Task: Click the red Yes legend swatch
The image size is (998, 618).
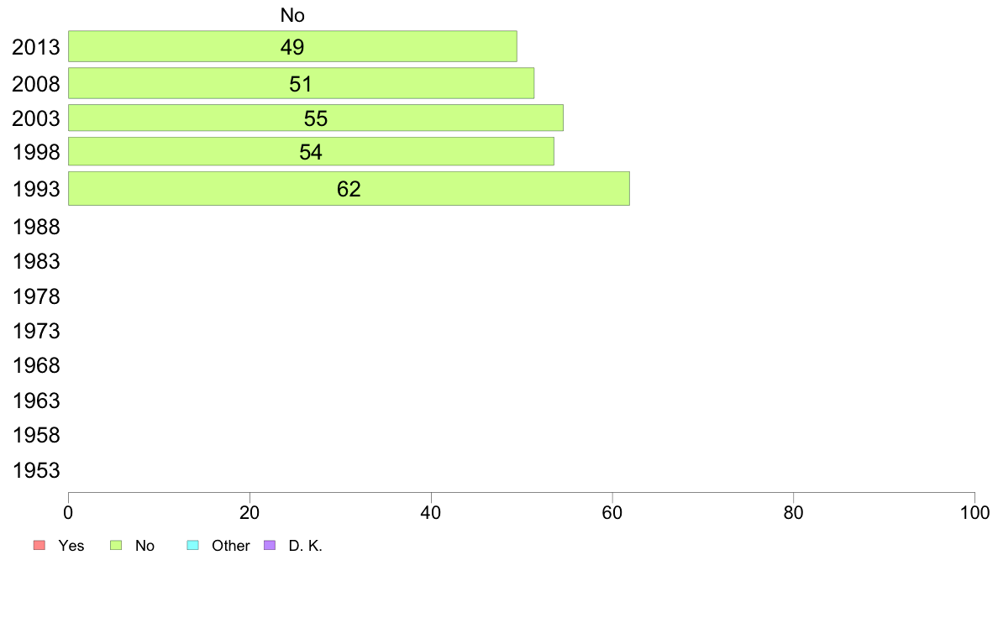Action: [x=39, y=546]
